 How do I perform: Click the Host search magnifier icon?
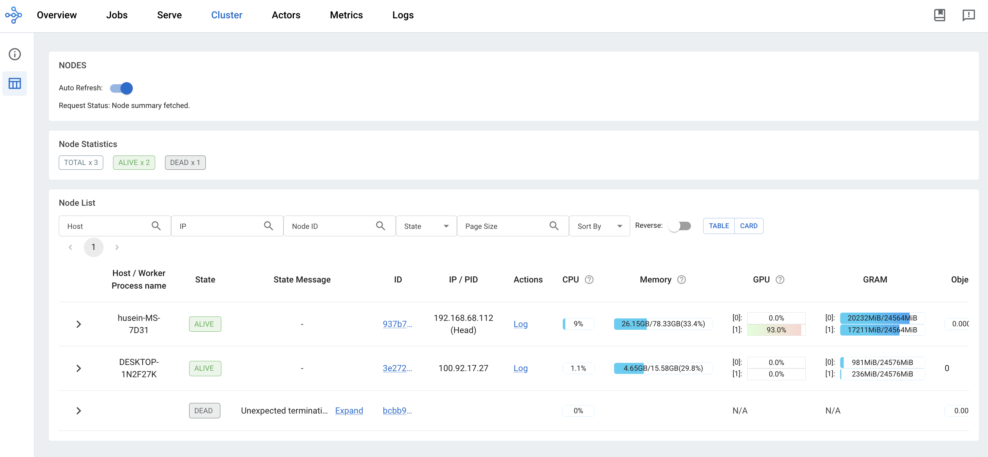(x=156, y=226)
